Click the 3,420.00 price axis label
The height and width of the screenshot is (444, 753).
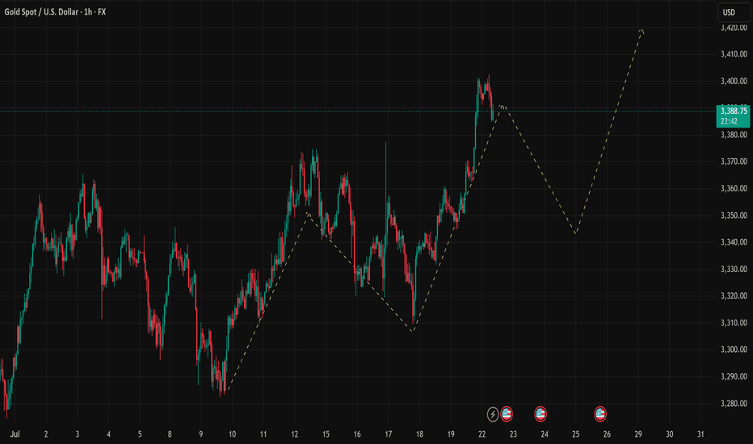[734, 27]
